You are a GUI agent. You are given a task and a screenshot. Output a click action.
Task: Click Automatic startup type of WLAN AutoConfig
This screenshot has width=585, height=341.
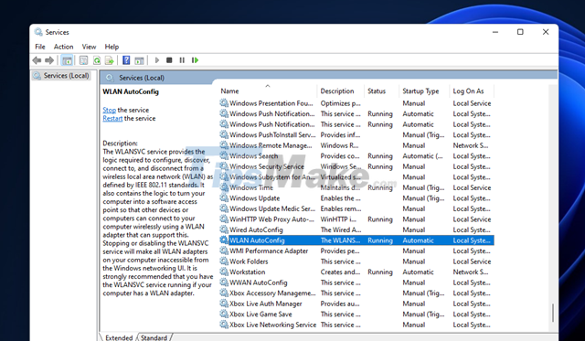point(418,240)
